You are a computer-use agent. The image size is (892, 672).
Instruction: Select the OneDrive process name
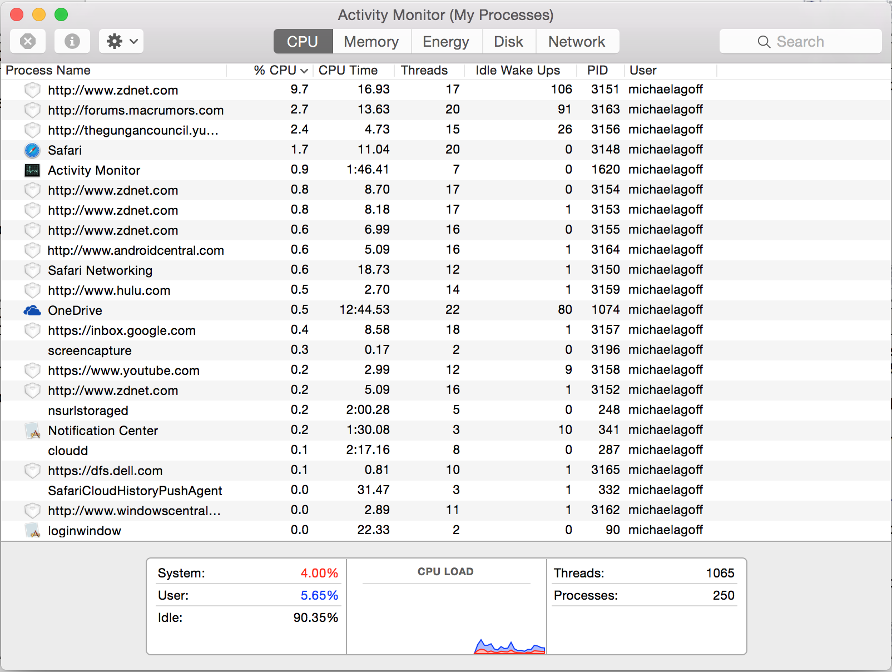pyautogui.click(x=75, y=310)
